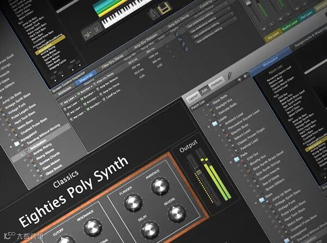Open the Assignments & Mappings tab
Image resolution: width=327 pixels, height=243 pixels.
pyautogui.click(x=310, y=38)
